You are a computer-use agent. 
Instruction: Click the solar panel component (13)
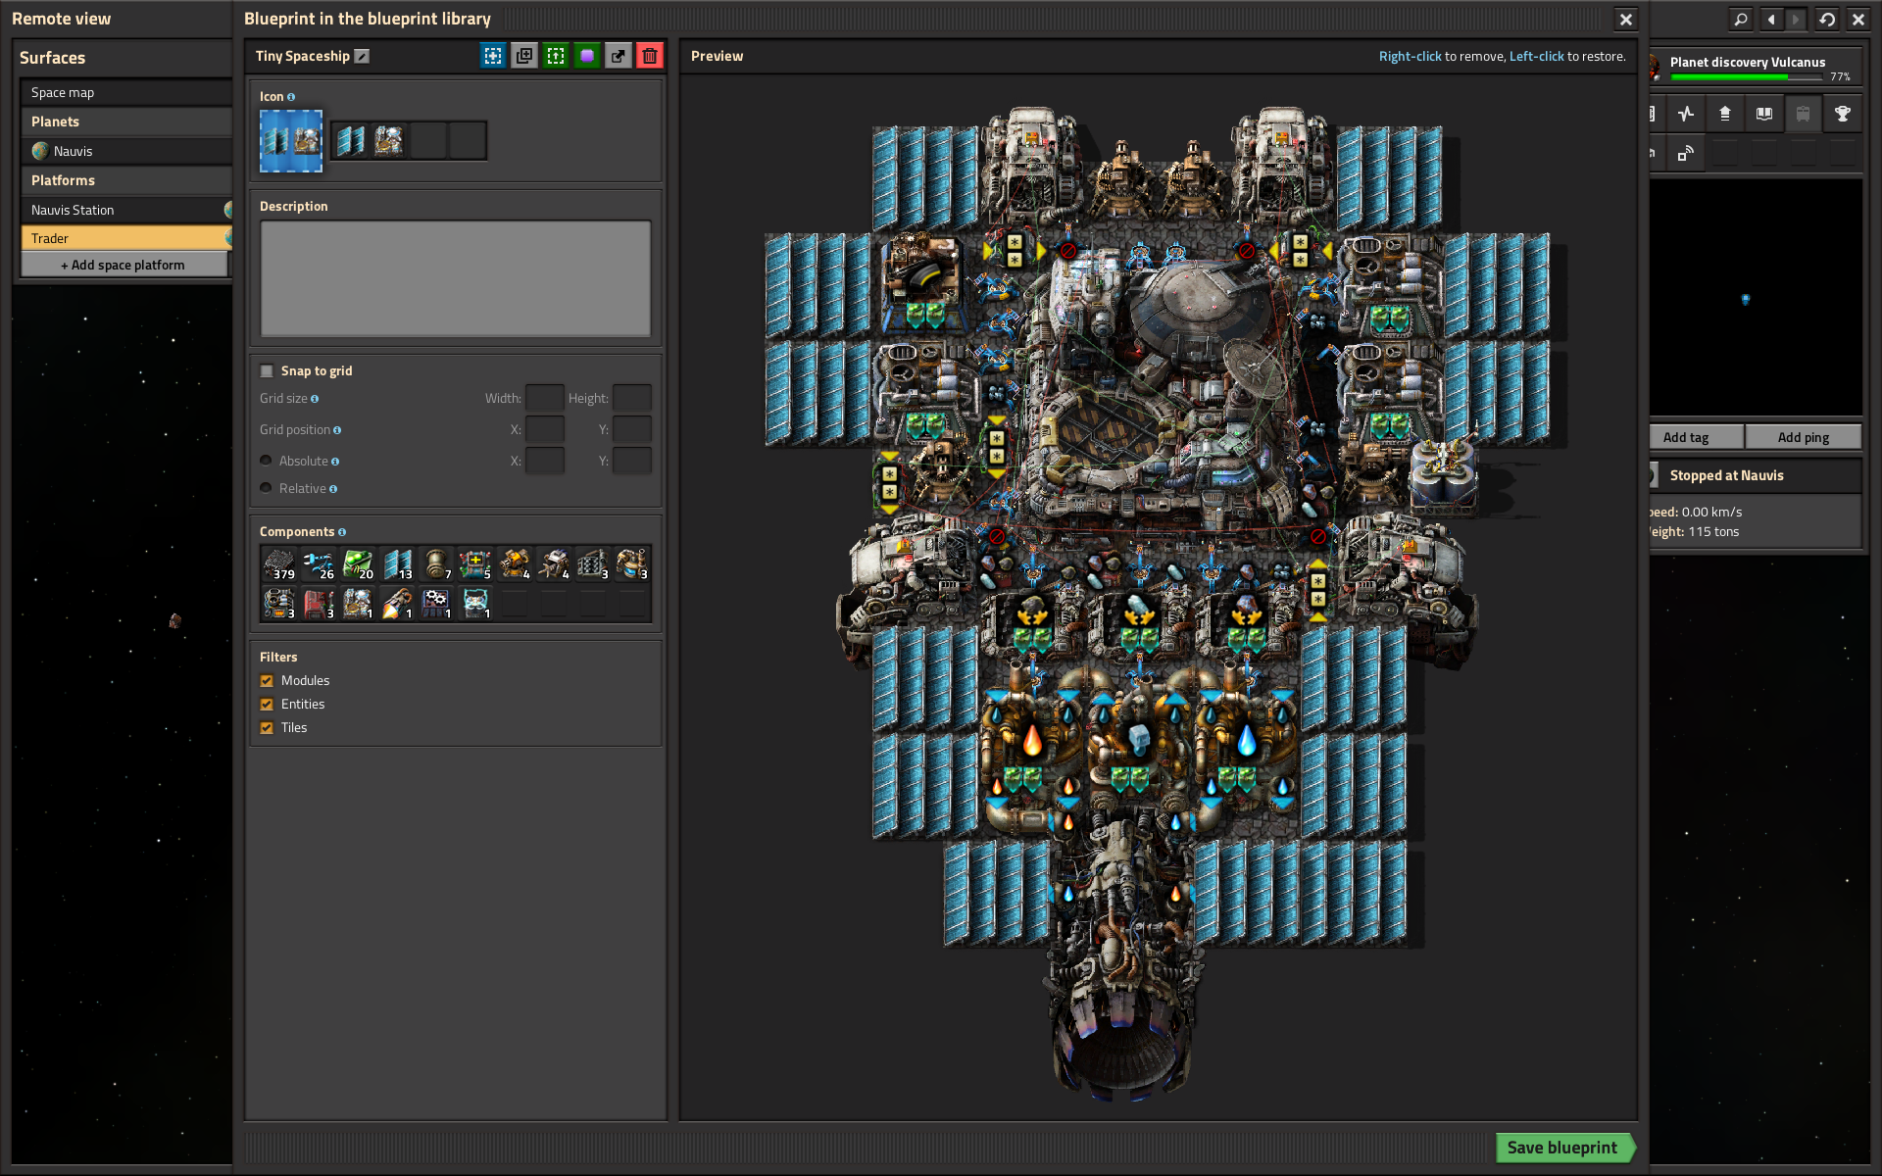tap(397, 564)
